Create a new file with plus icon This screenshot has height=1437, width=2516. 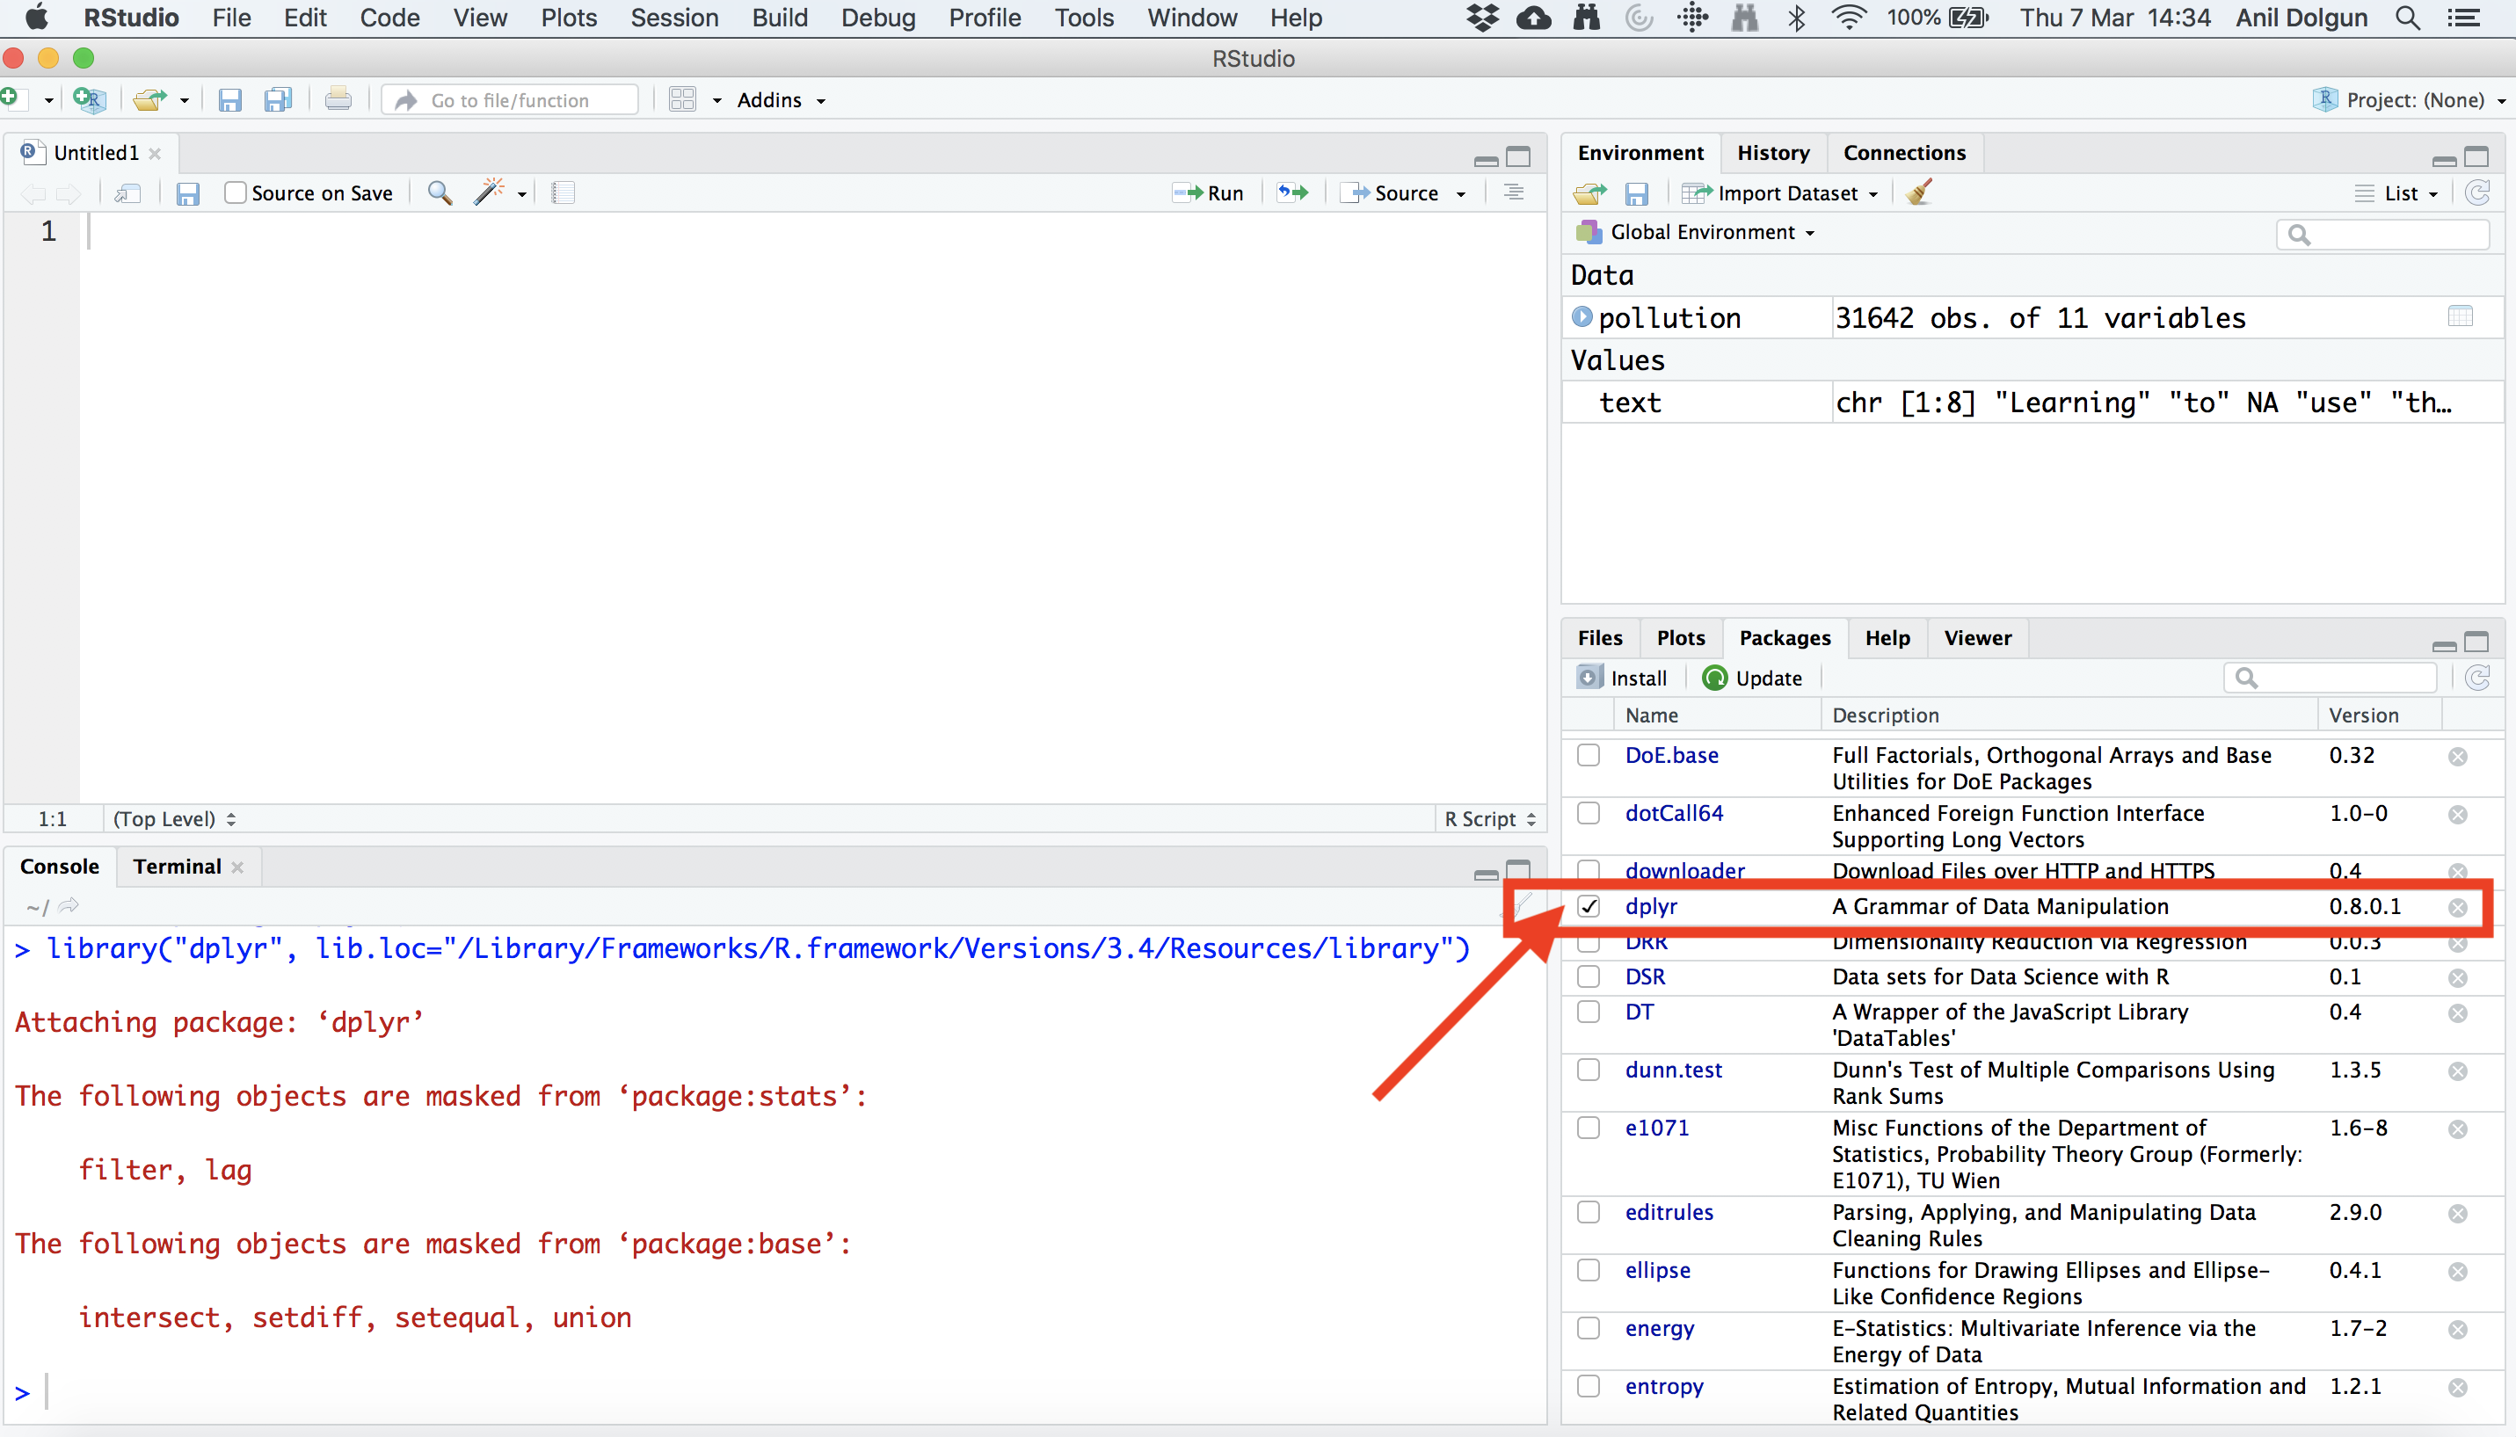pos(11,98)
